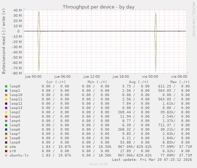This screenshot has width=197, height=168.
Task: Click the 'jue 12:00' time axis label
Action: [91, 77]
